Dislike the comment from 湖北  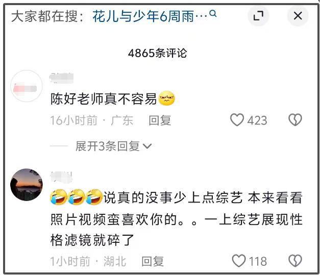pyautogui.click(x=295, y=261)
